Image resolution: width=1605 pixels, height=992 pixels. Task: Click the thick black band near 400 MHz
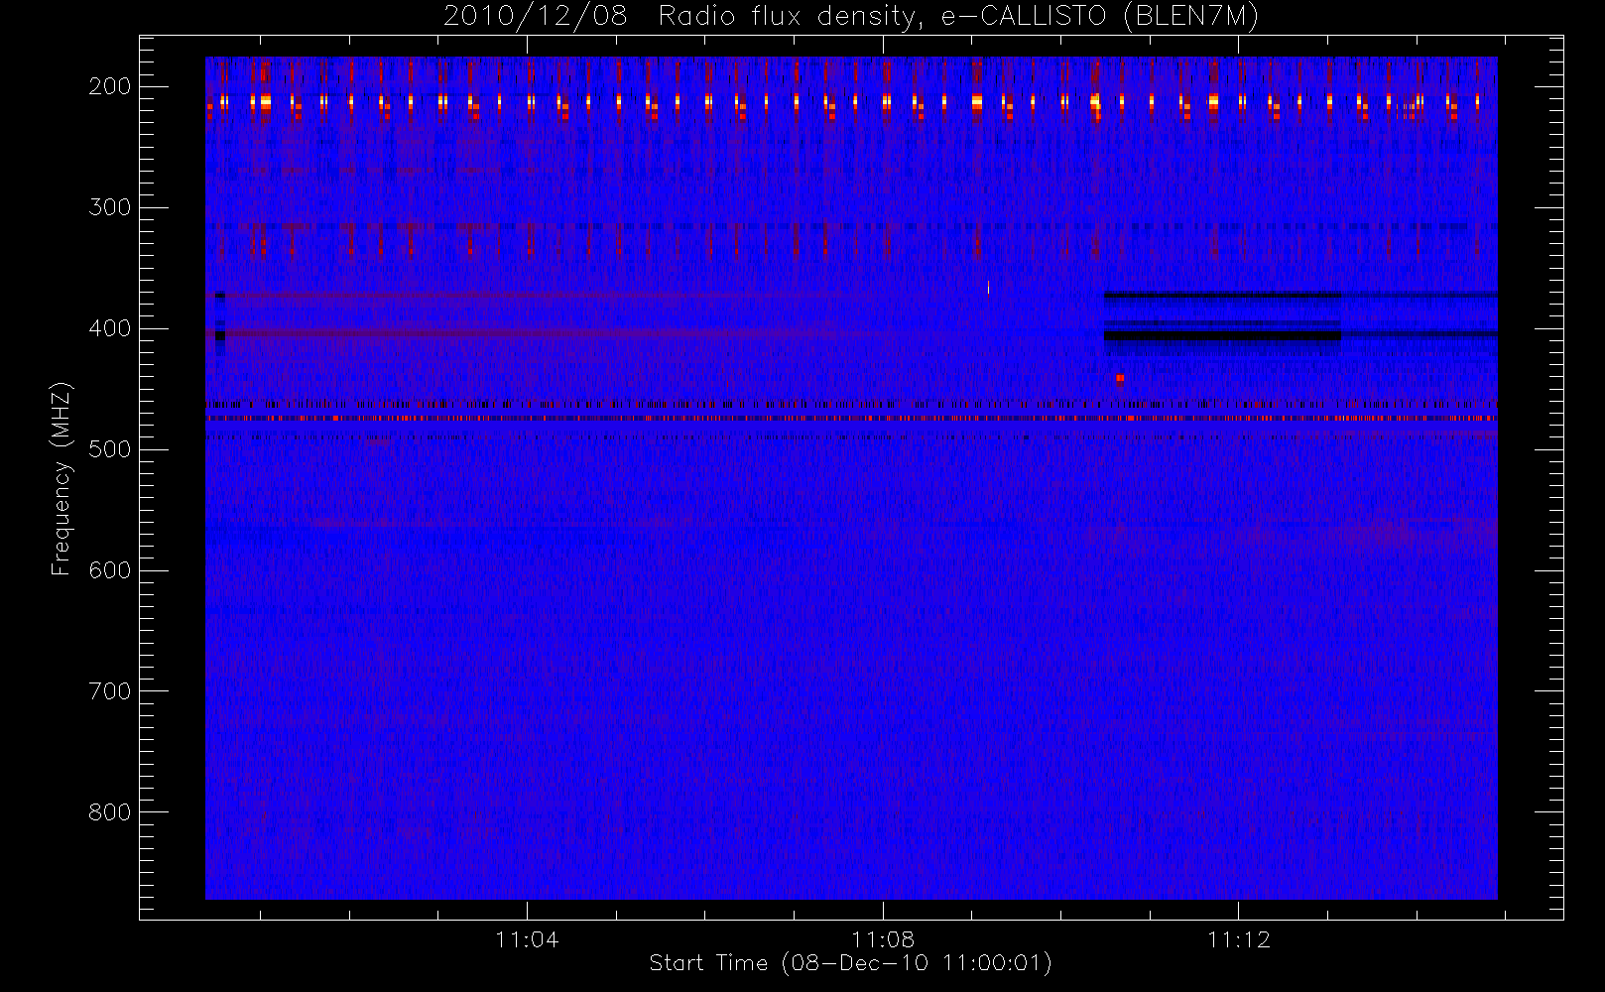tap(1222, 336)
